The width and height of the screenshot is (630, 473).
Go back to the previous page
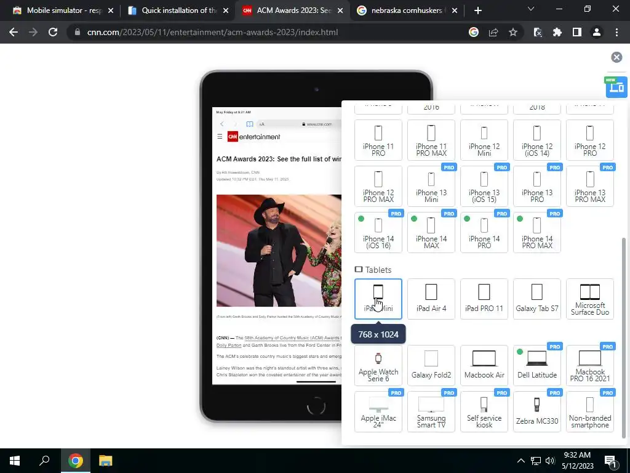click(x=14, y=32)
